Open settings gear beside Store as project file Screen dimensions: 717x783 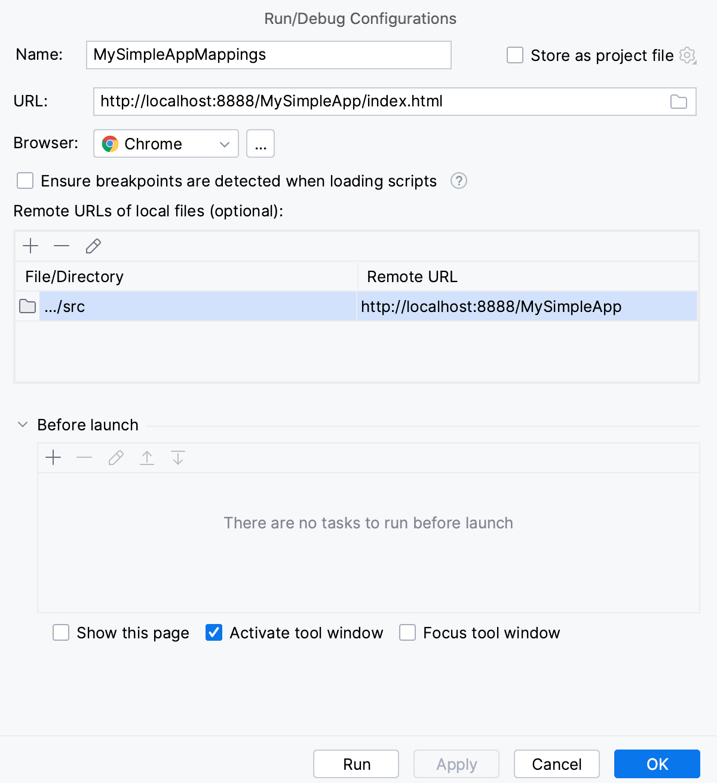(x=688, y=56)
